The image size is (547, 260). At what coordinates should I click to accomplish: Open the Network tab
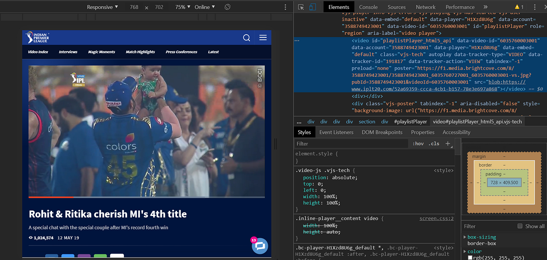pos(425,7)
